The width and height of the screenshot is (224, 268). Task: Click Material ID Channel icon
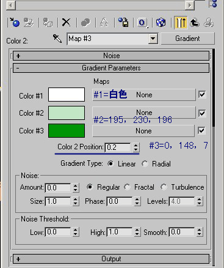click(x=142, y=22)
